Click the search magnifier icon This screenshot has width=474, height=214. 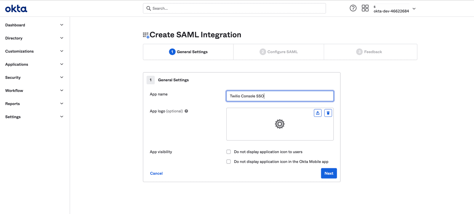pos(149,9)
